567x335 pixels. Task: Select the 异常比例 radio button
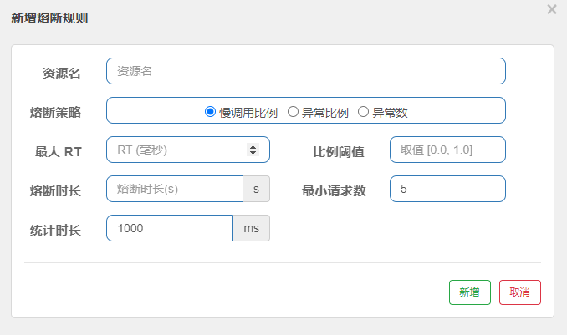pyautogui.click(x=293, y=112)
